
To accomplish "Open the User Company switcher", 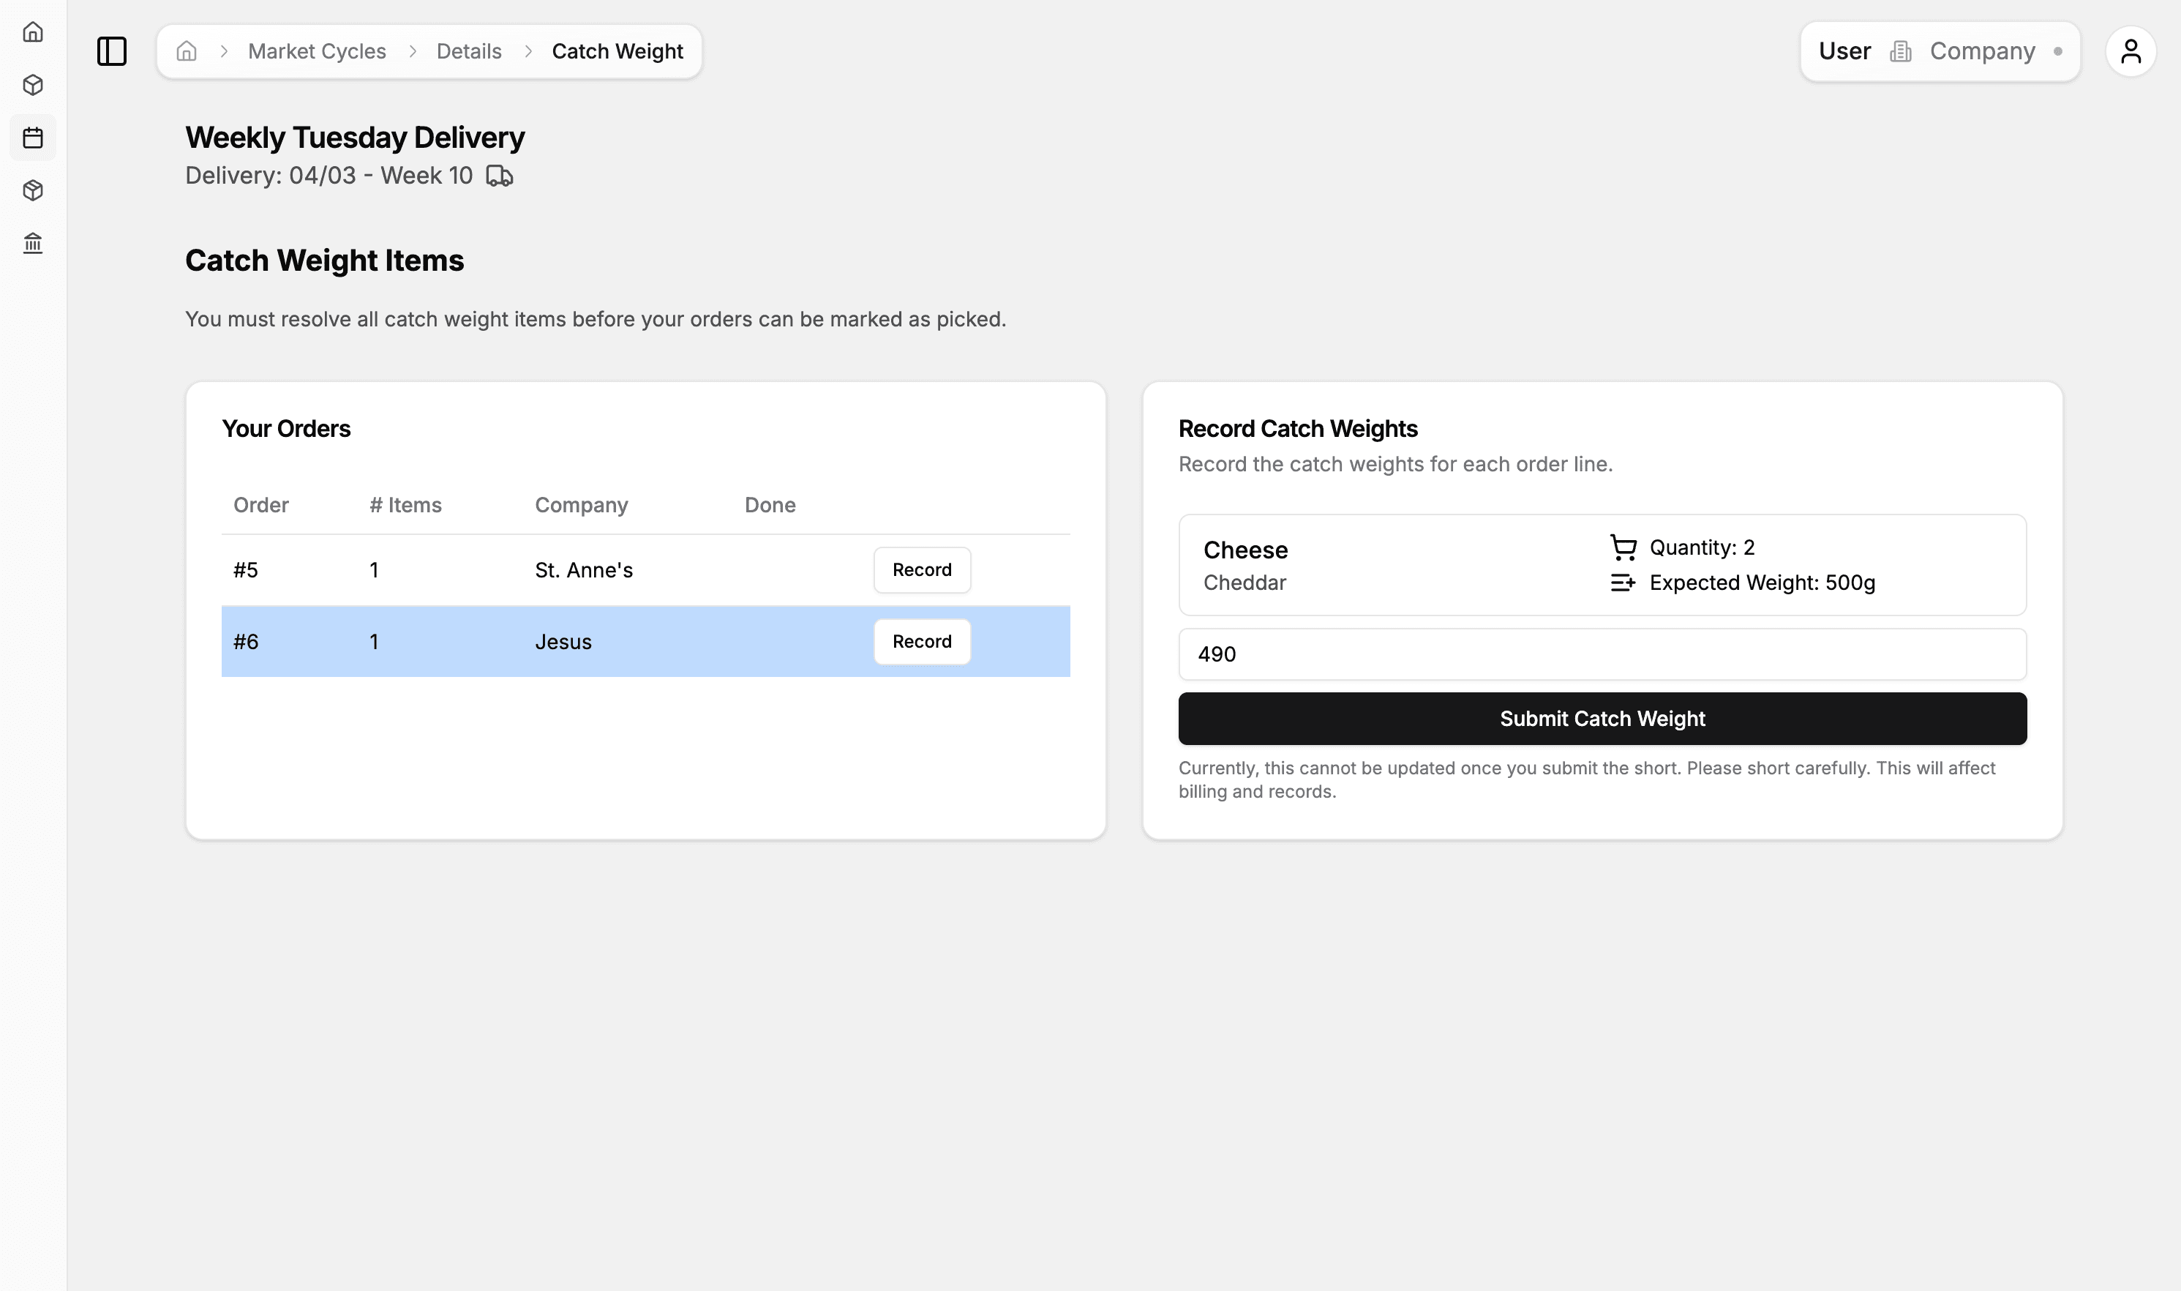I will (x=1940, y=51).
